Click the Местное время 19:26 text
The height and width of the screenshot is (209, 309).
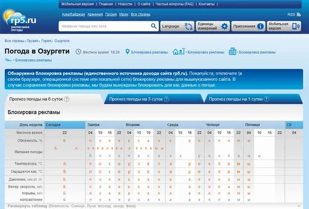[101, 52]
